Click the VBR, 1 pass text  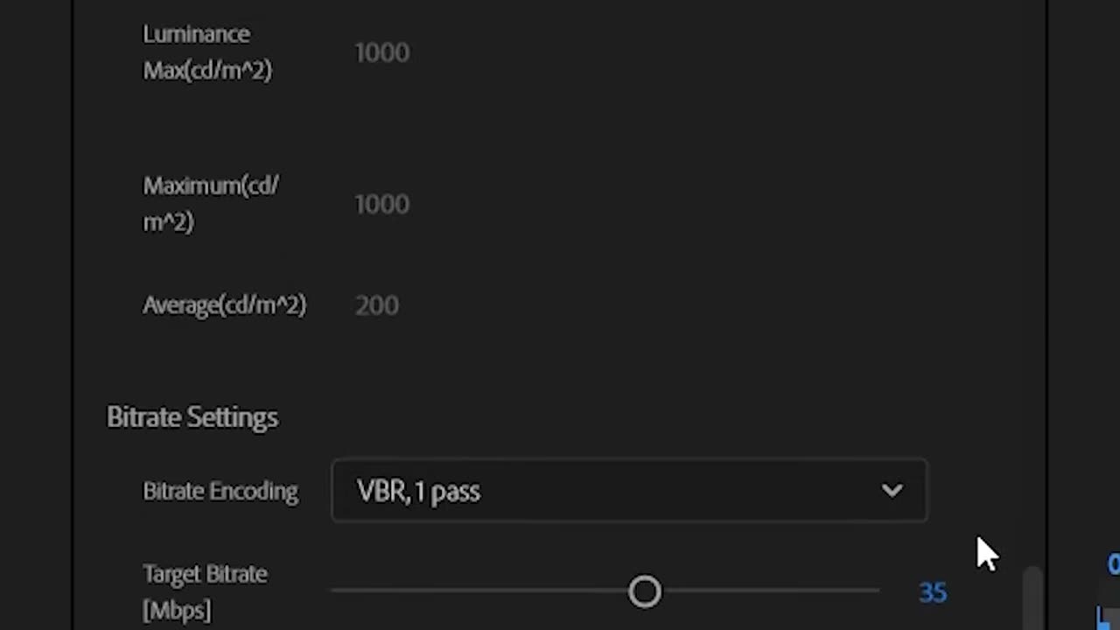(x=418, y=491)
